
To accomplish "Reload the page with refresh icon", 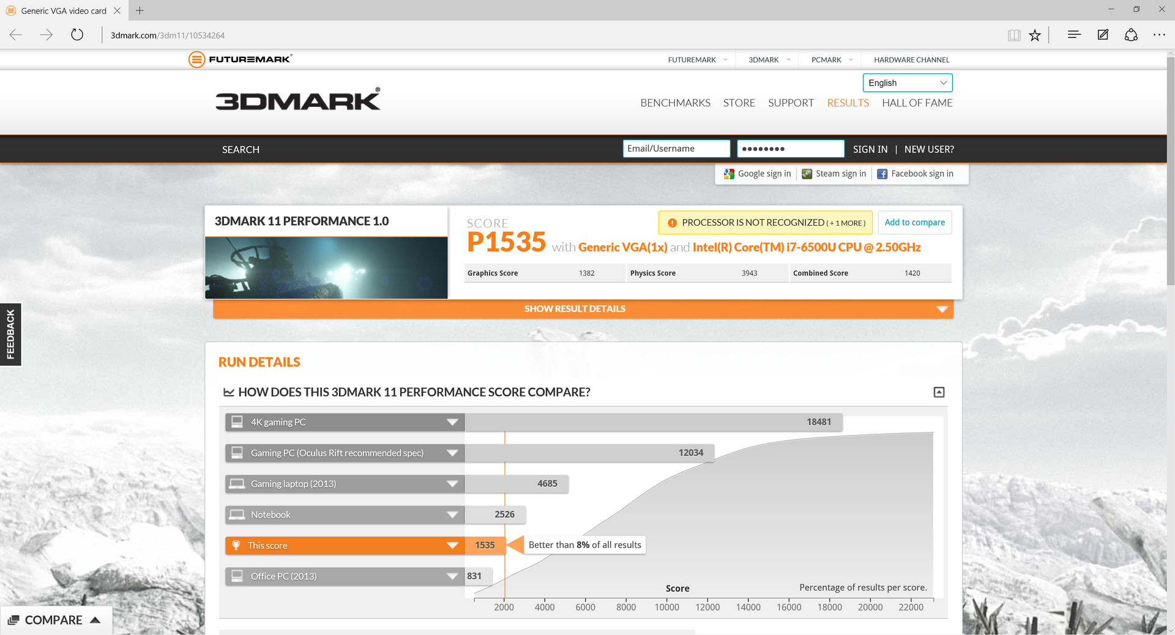I will [77, 35].
